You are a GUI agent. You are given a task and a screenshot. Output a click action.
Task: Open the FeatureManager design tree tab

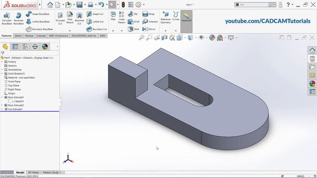point(5,46)
